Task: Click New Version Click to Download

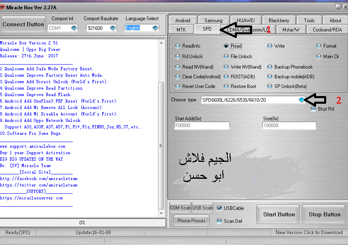Action: [309, 232]
